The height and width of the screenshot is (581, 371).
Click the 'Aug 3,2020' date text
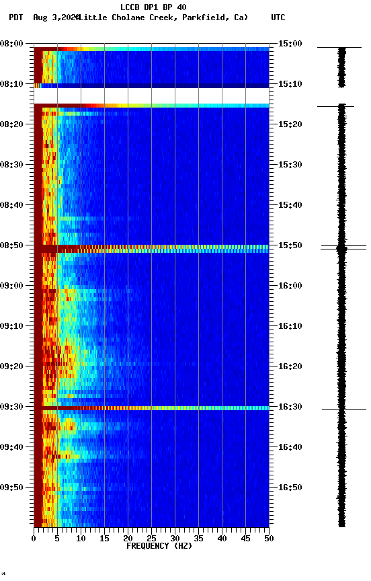tap(56, 17)
